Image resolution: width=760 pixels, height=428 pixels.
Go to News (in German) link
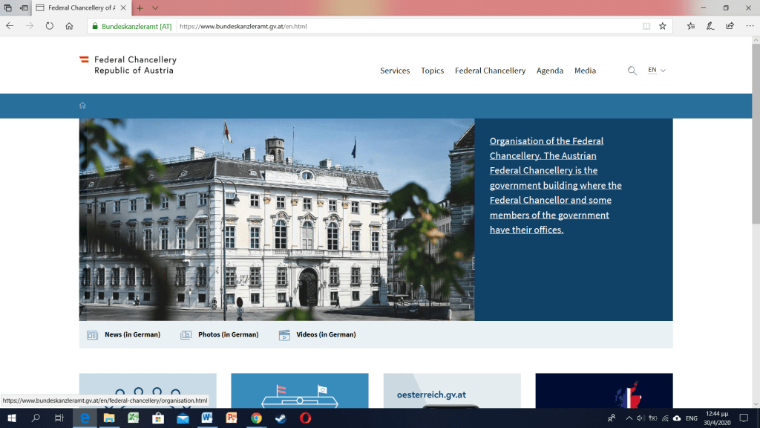(x=131, y=334)
